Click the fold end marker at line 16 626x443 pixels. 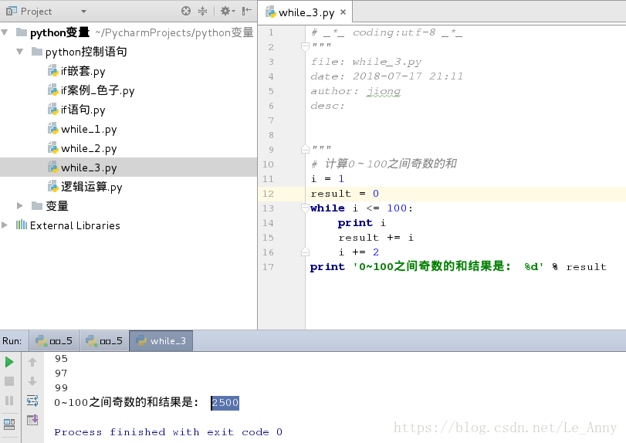(305, 252)
